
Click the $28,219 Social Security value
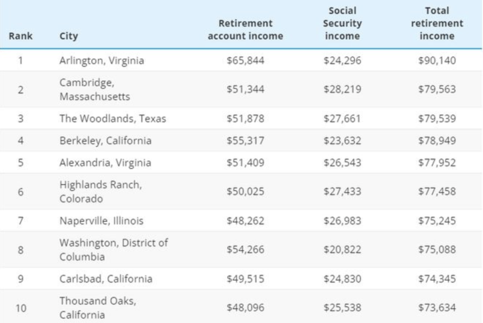[x=342, y=89]
